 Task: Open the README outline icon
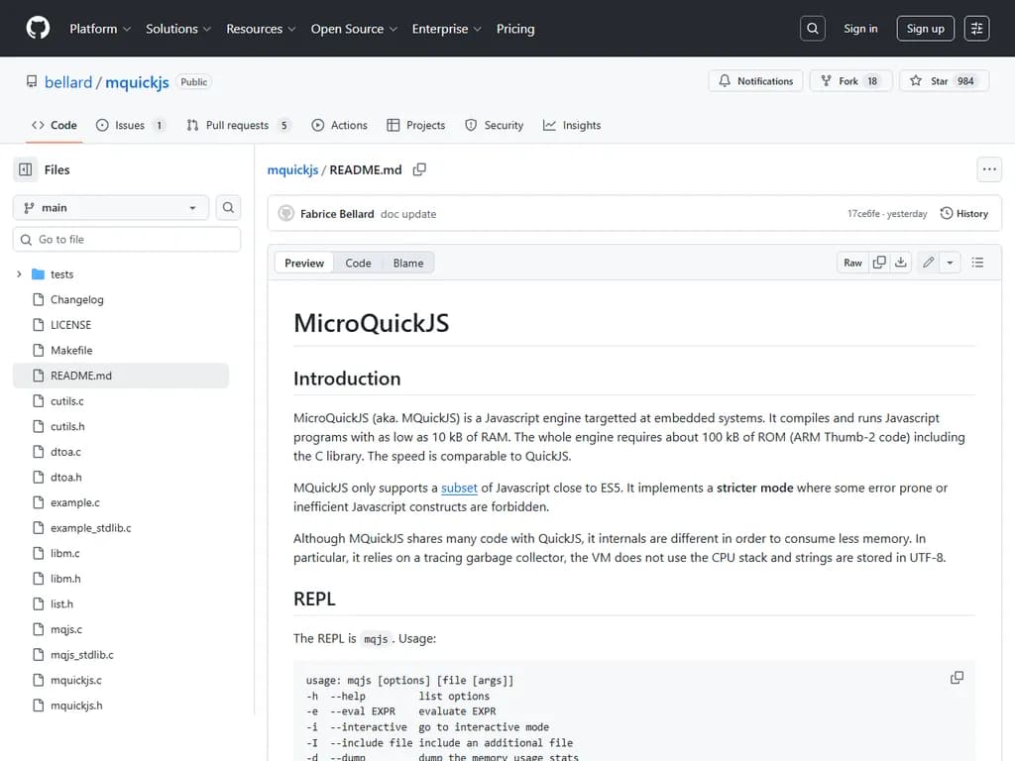[x=978, y=262]
